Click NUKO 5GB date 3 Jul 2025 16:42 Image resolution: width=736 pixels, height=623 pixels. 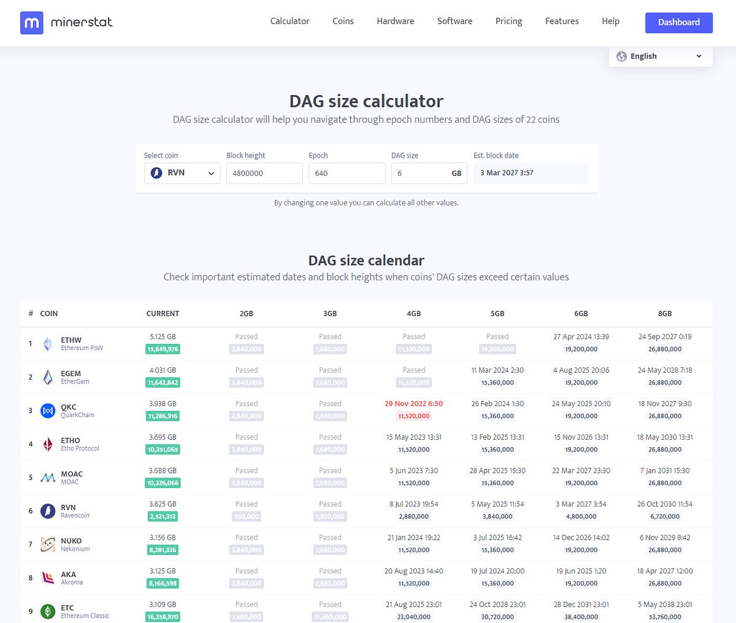(x=497, y=538)
